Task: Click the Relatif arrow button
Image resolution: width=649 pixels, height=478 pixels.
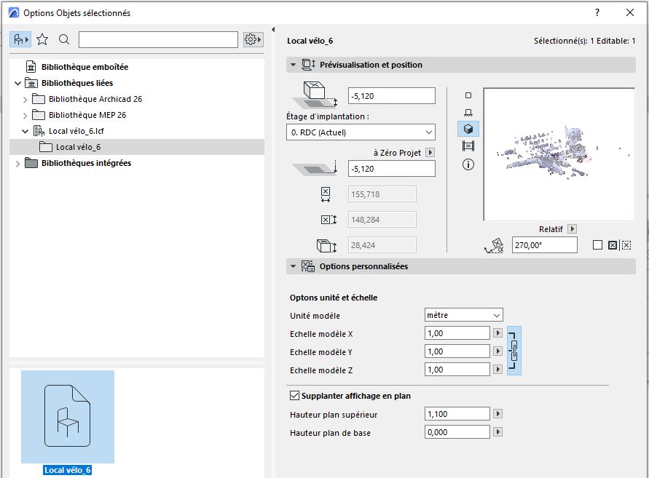Action: [572, 229]
